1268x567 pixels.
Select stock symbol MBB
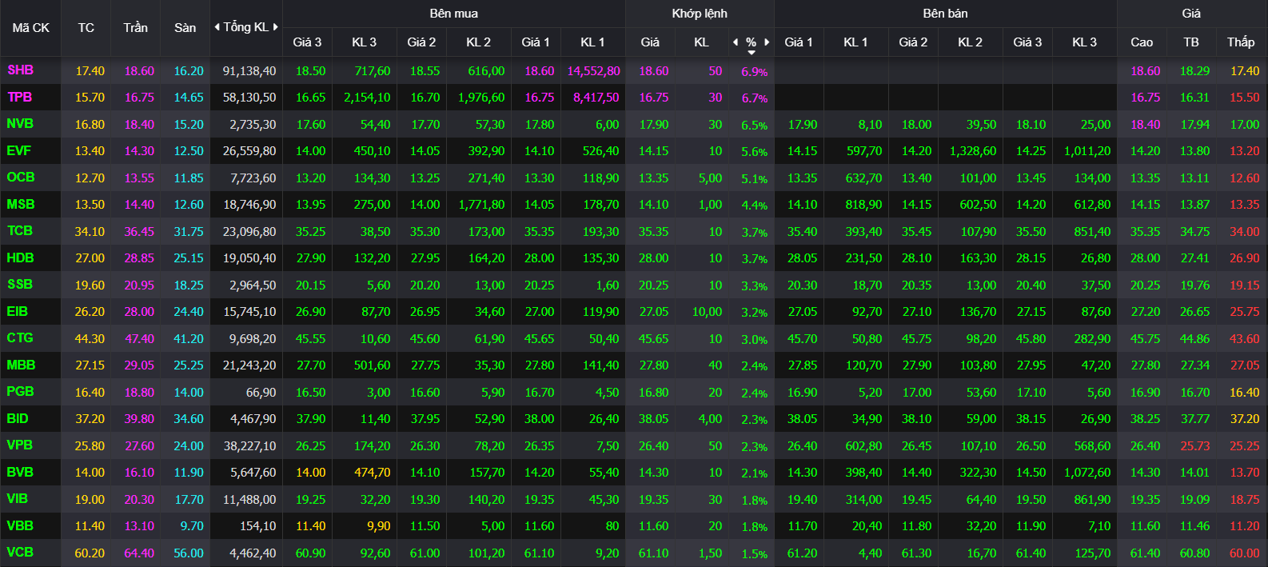22,365
